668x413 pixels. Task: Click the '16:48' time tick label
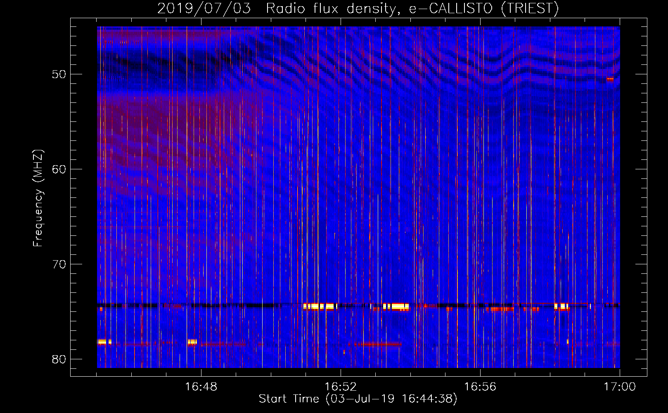tap(201, 387)
